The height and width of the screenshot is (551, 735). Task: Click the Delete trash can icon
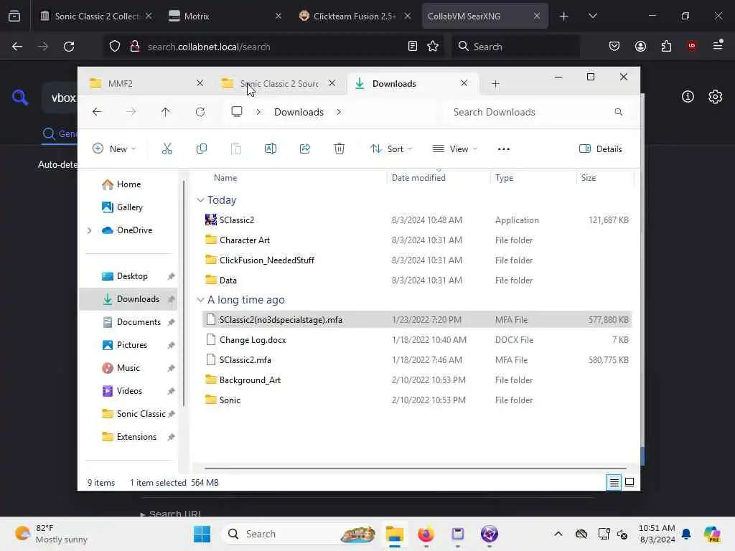pos(340,149)
